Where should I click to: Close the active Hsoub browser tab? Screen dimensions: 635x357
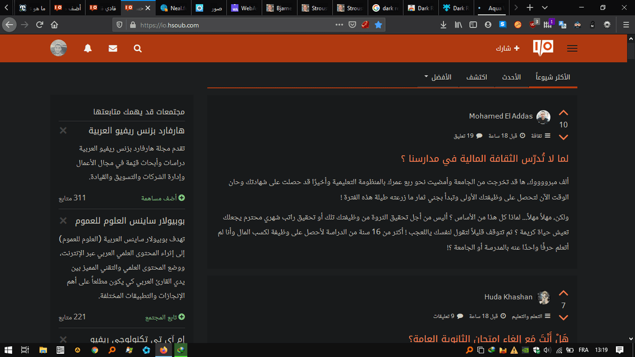(x=148, y=8)
